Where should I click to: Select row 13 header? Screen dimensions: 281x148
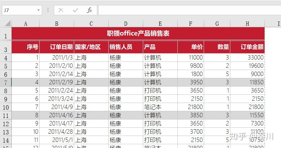coord(6,132)
